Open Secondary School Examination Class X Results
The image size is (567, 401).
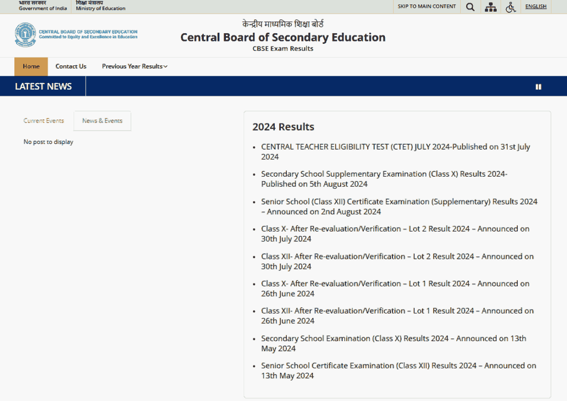pos(394,343)
